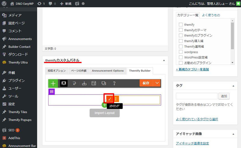Click the purple row options icon
This screenshot has height=148, width=241.
tap(52, 92)
